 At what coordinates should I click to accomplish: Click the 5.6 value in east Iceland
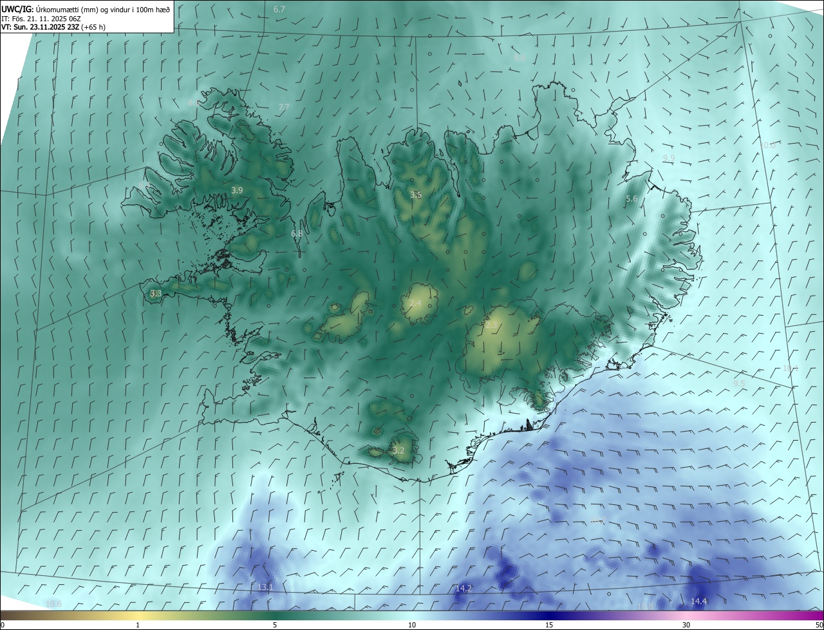632,199
